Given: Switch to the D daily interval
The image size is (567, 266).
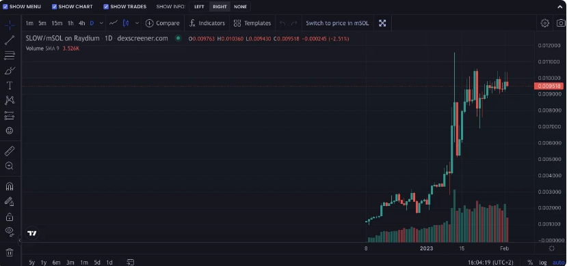Looking at the screenshot, I should pyautogui.click(x=92, y=23).
